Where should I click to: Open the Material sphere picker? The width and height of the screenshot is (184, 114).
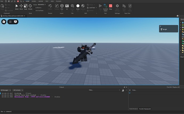tap(83, 6)
